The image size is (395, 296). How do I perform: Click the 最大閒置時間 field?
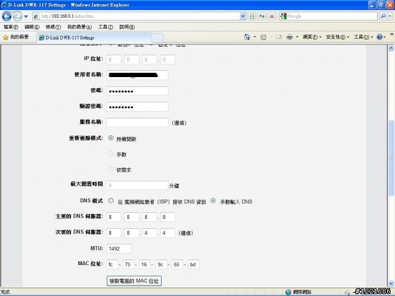[137, 186]
